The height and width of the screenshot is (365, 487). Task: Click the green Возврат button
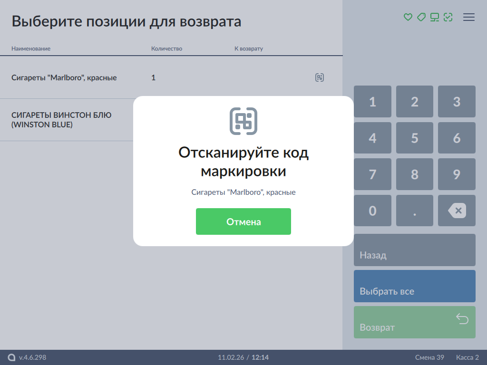(x=414, y=322)
